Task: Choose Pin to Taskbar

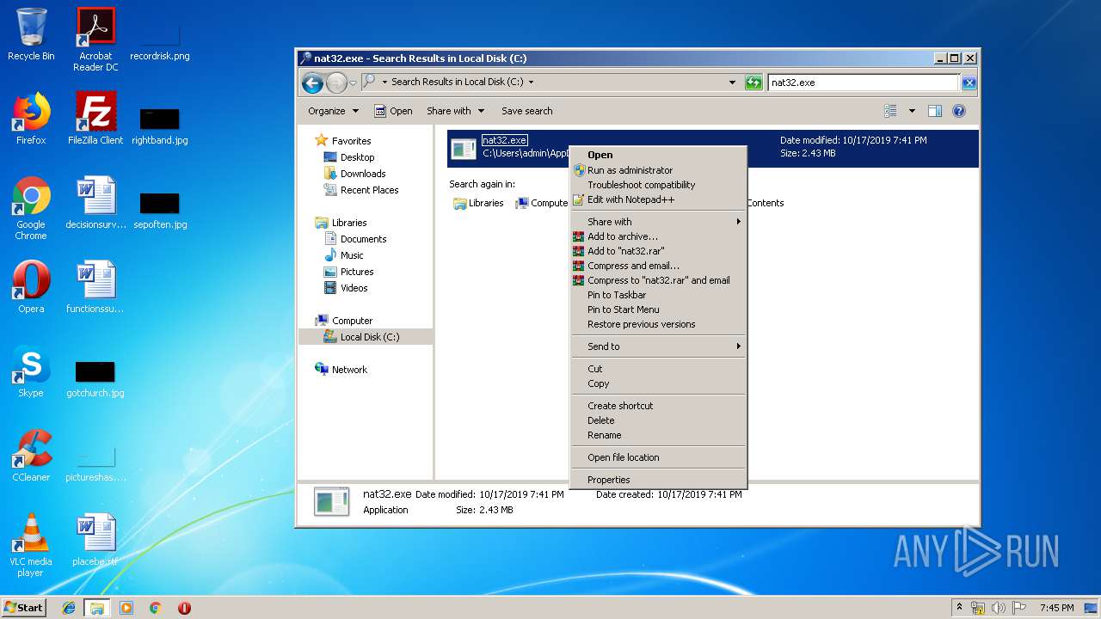Action: click(659, 295)
